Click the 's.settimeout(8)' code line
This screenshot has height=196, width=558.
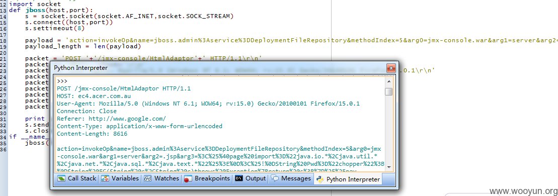[55, 29]
